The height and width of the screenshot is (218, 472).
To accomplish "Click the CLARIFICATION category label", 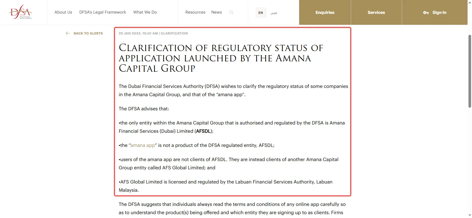I will click(174, 33).
